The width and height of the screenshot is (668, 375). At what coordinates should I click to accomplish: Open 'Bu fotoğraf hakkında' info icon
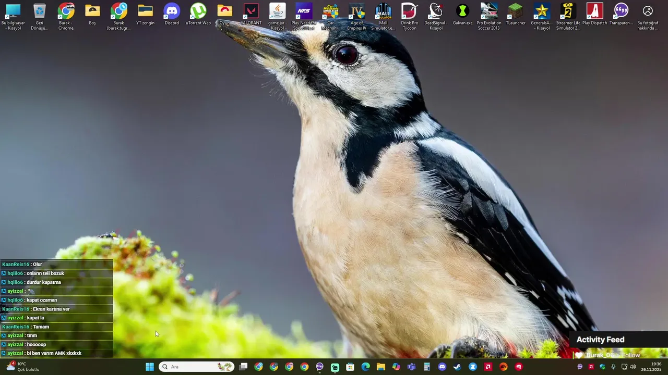click(x=648, y=17)
